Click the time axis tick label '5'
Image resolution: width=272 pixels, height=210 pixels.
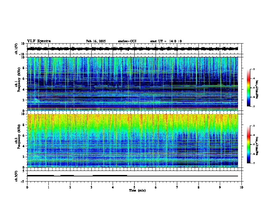pyautogui.click(x=134, y=187)
